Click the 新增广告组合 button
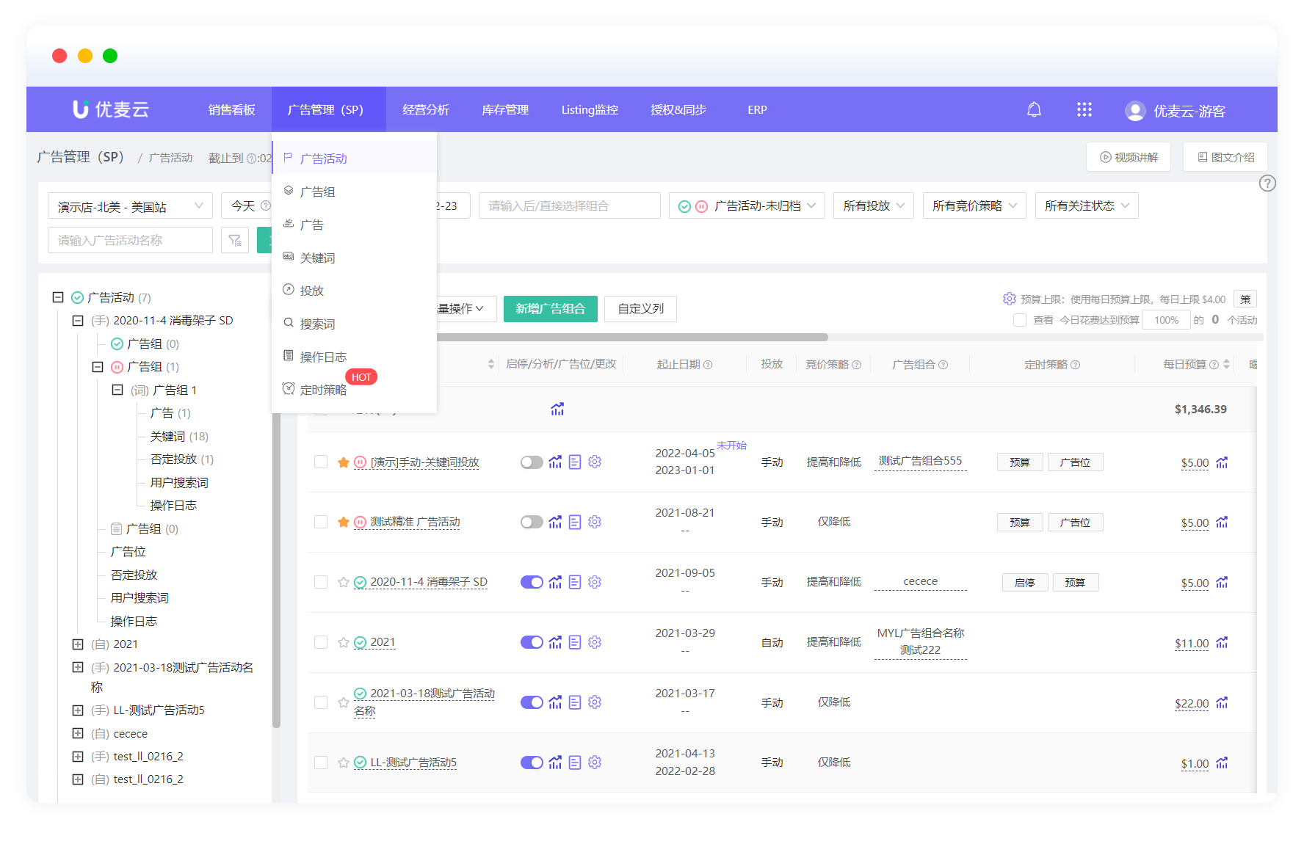1304x844 pixels. pos(550,309)
